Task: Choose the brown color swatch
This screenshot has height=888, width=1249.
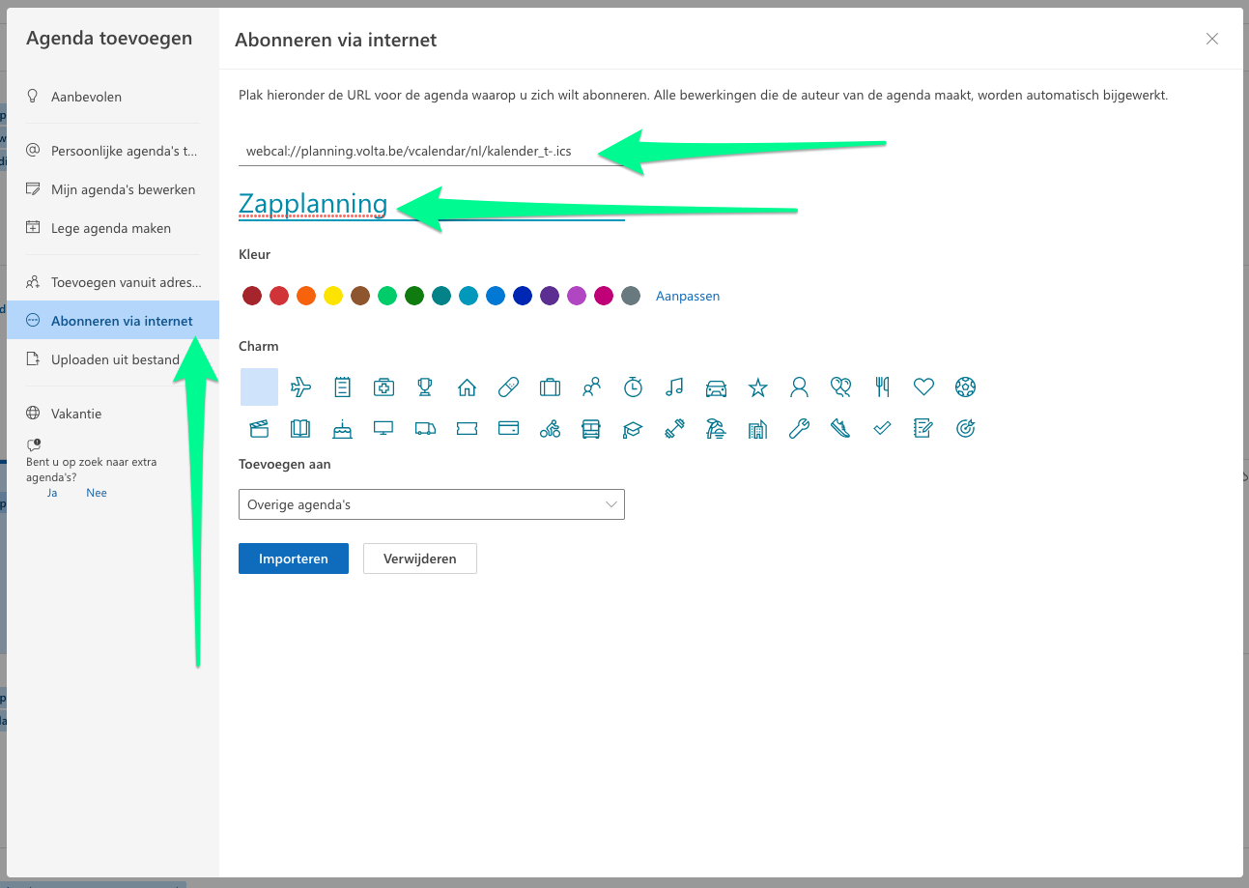Action: tap(360, 296)
